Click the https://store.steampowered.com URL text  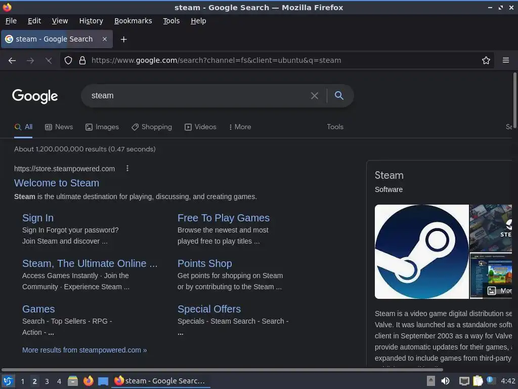(64, 169)
